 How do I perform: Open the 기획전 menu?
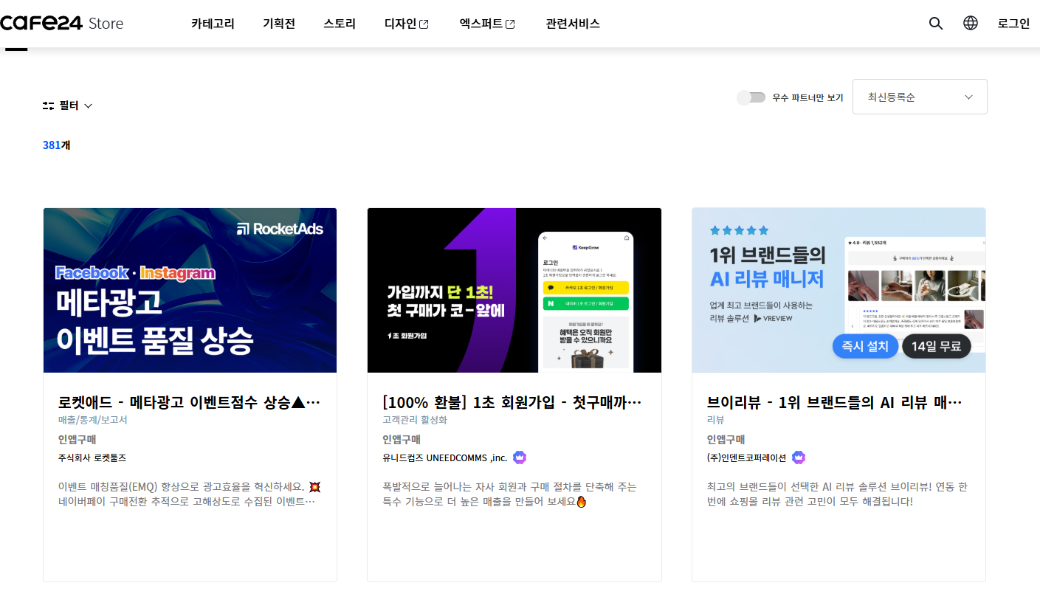(279, 23)
